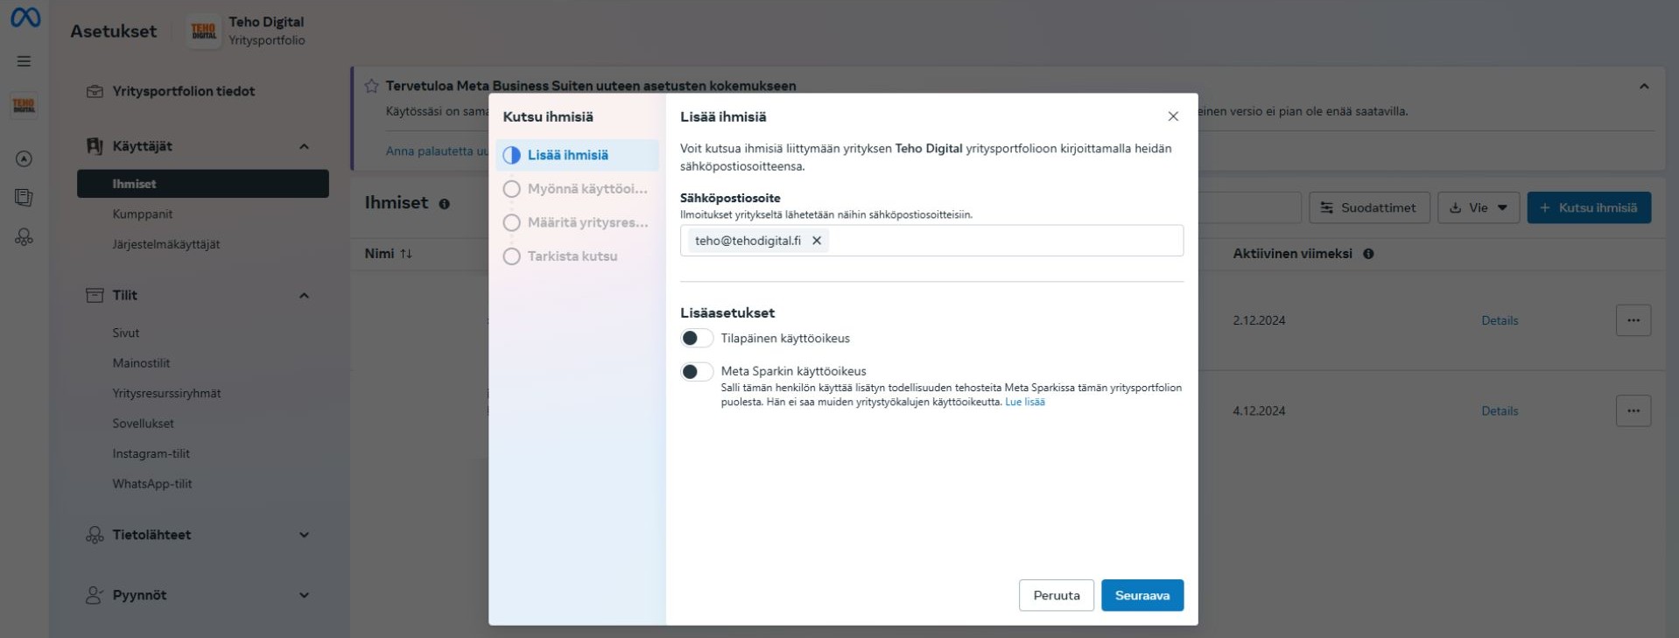Close the Lisää ihmisiä dialog
1679x638 pixels.
(1173, 116)
